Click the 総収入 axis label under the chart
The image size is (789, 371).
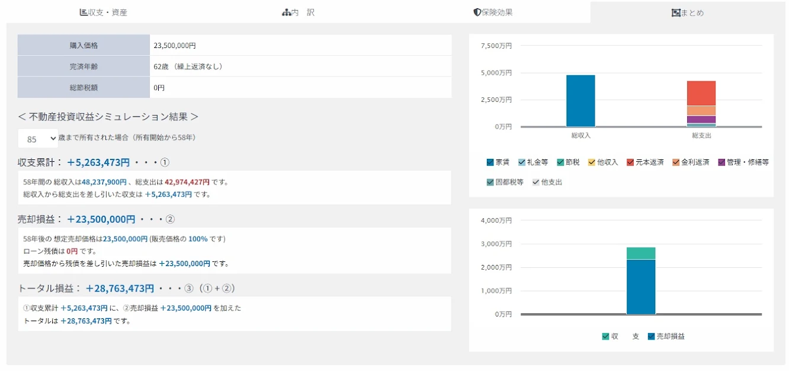coord(581,136)
